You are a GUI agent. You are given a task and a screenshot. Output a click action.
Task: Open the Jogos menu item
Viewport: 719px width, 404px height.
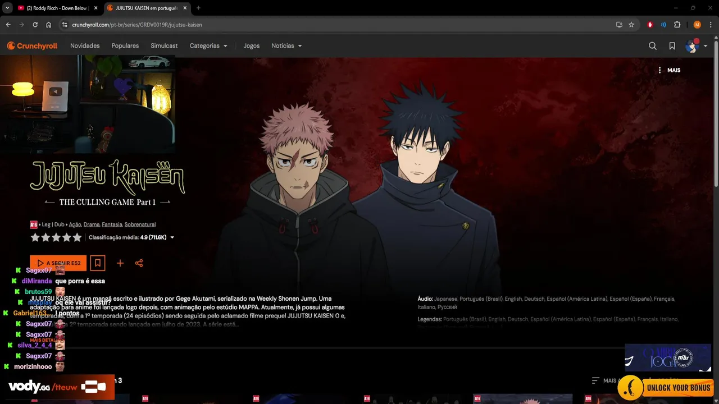(252, 46)
